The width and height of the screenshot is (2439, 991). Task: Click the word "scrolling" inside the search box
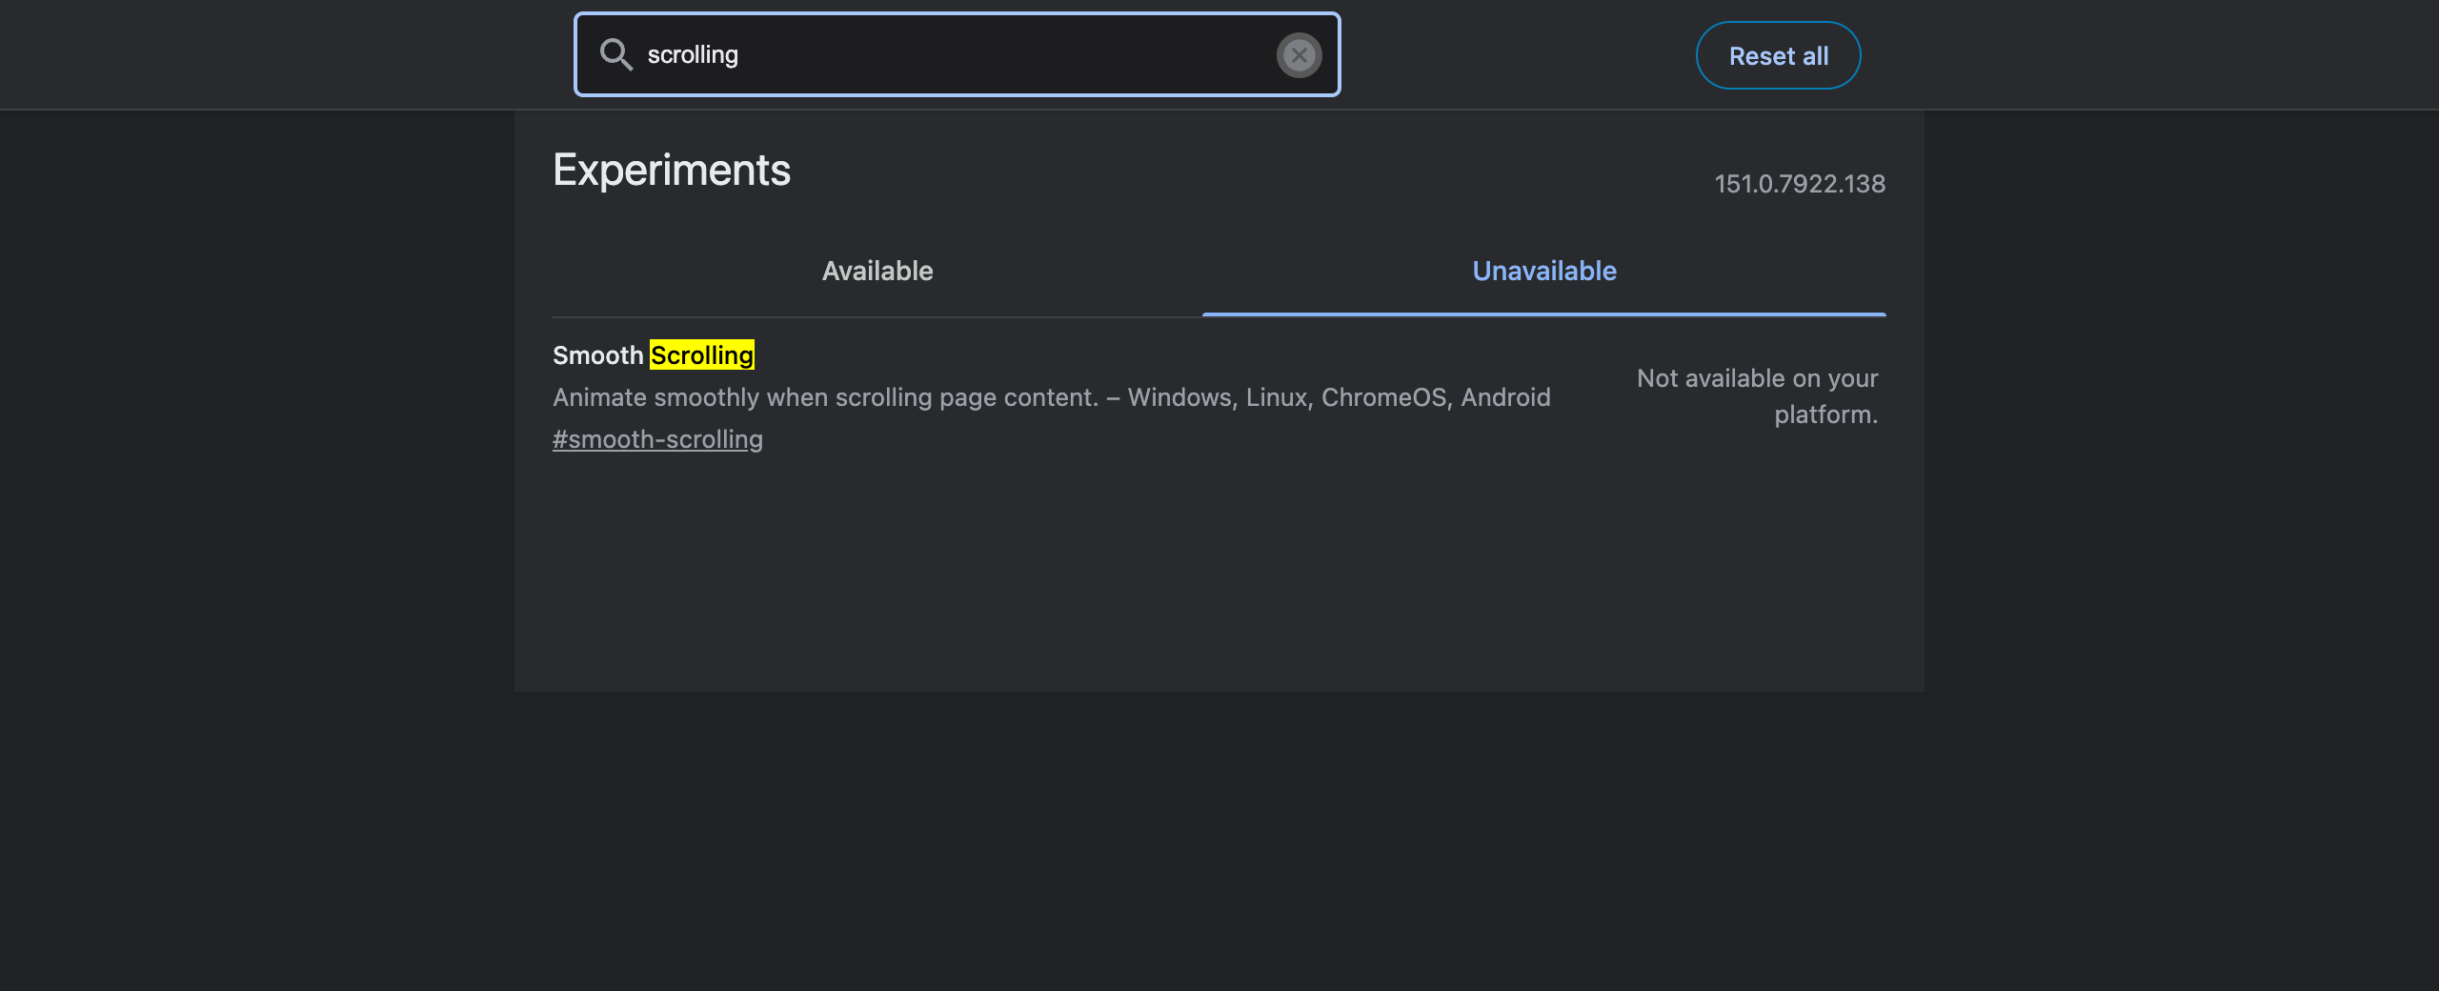click(693, 55)
